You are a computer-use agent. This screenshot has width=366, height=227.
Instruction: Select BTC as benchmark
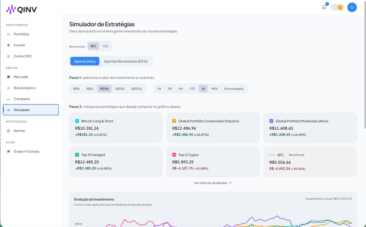point(94,46)
